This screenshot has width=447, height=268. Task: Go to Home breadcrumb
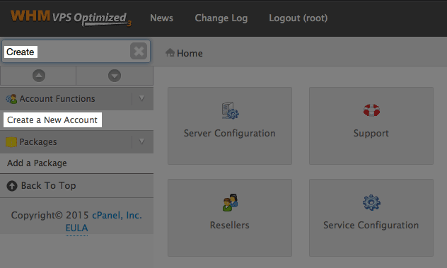pyautogui.click(x=190, y=53)
